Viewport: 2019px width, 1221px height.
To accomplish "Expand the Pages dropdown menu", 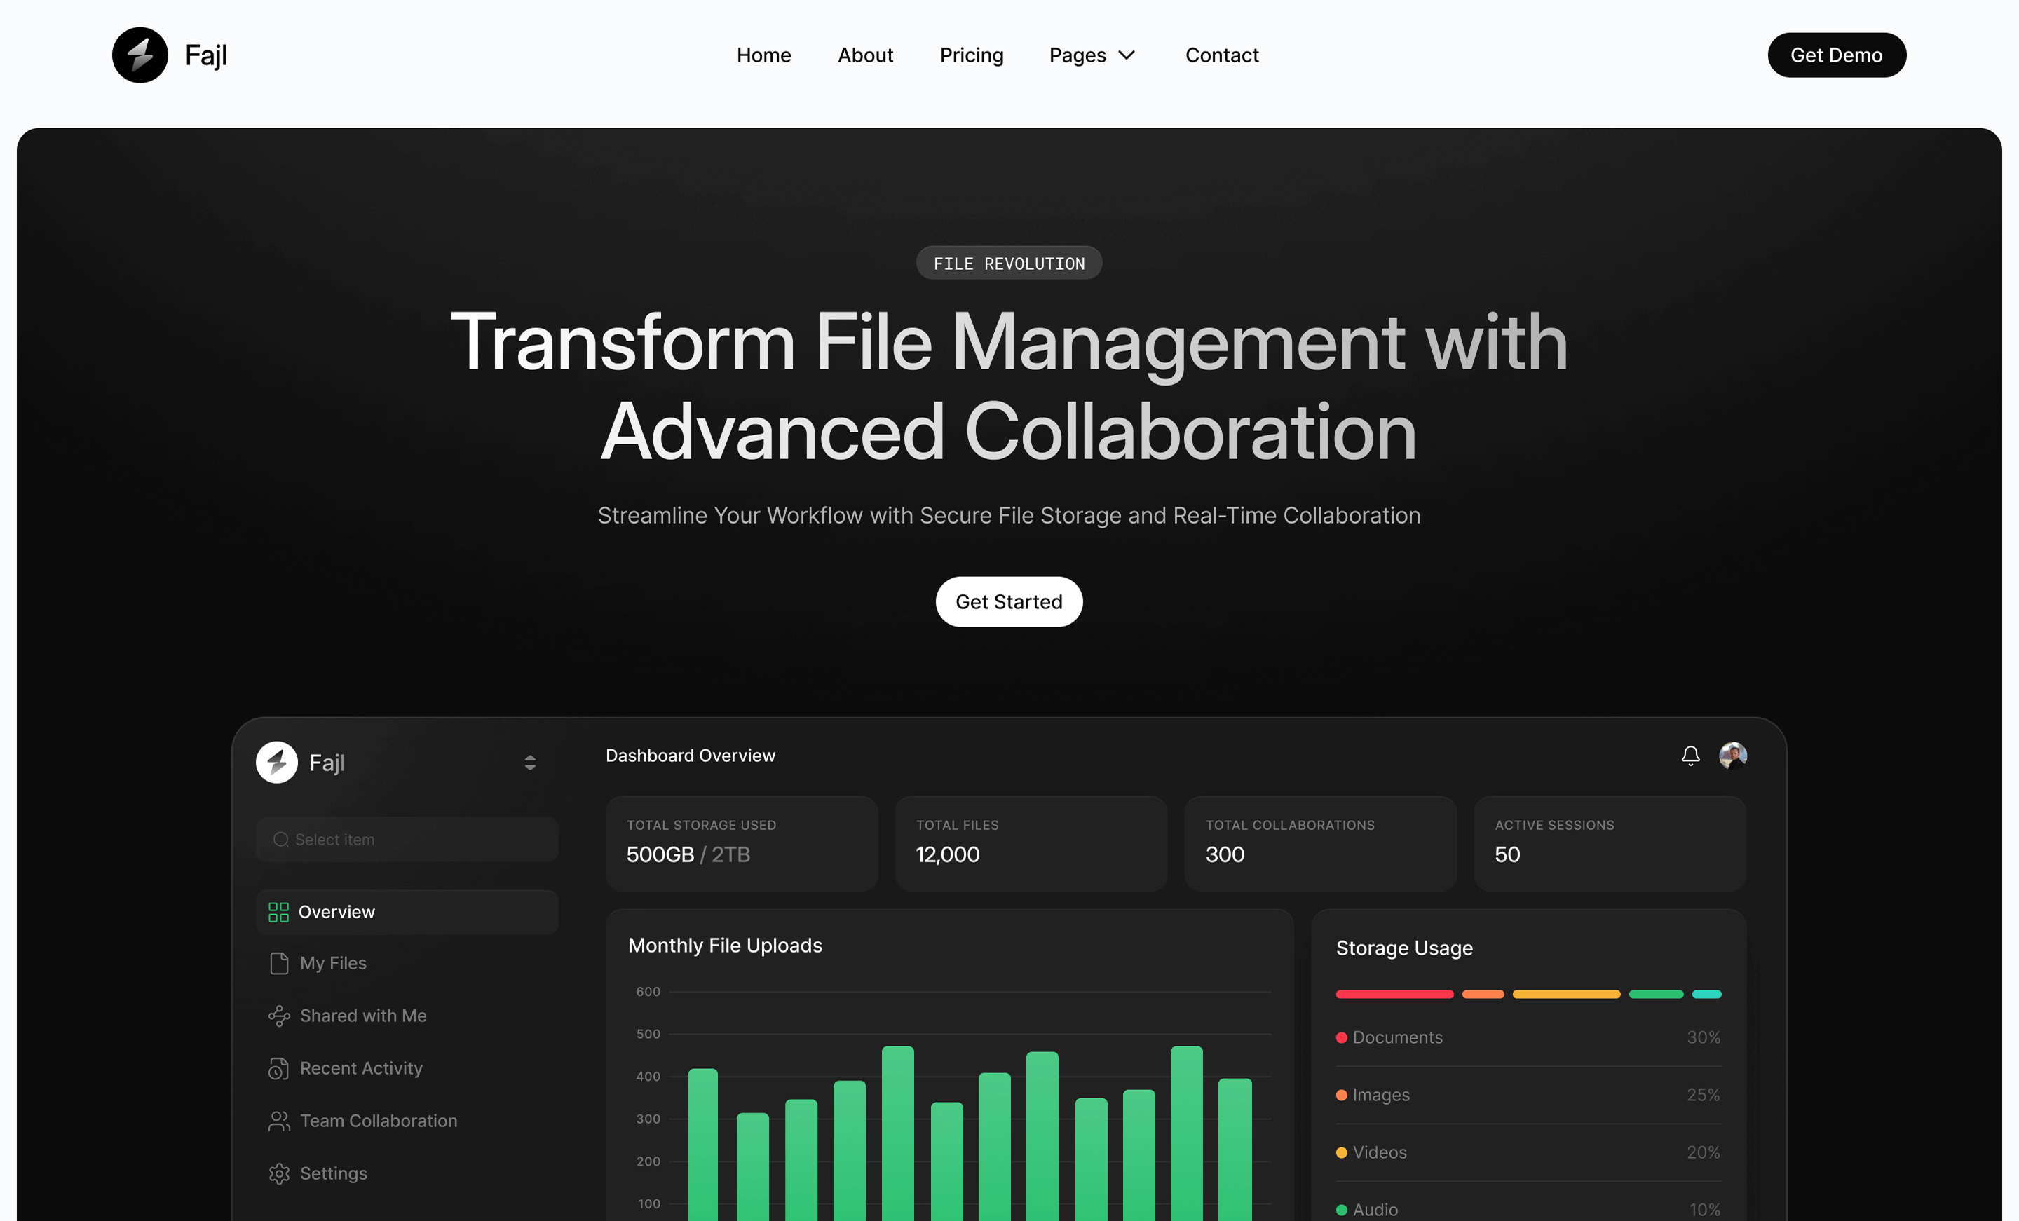I will (1092, 55).
